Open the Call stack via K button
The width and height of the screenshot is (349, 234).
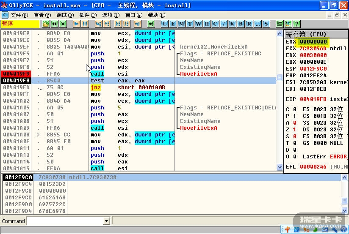[x=233, y=24]
